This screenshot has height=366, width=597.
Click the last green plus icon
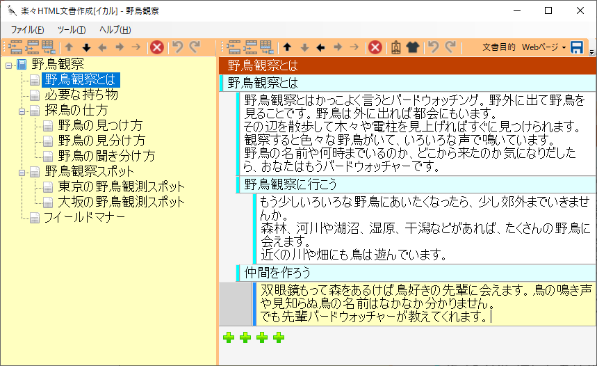[x=279, y=337]
